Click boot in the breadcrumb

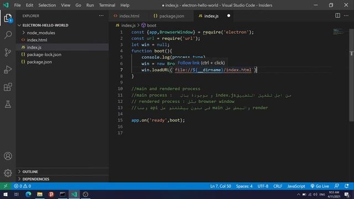152,25
